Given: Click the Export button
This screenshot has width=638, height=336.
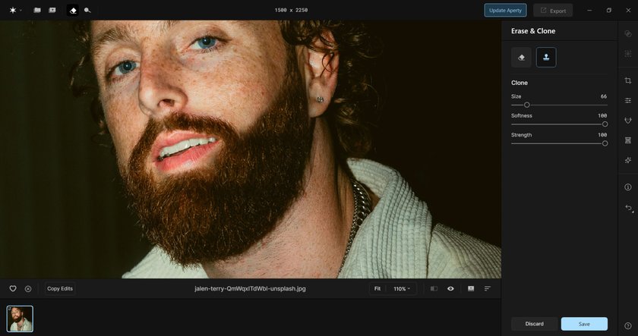Looking at the screenshot, I should 553,11.
